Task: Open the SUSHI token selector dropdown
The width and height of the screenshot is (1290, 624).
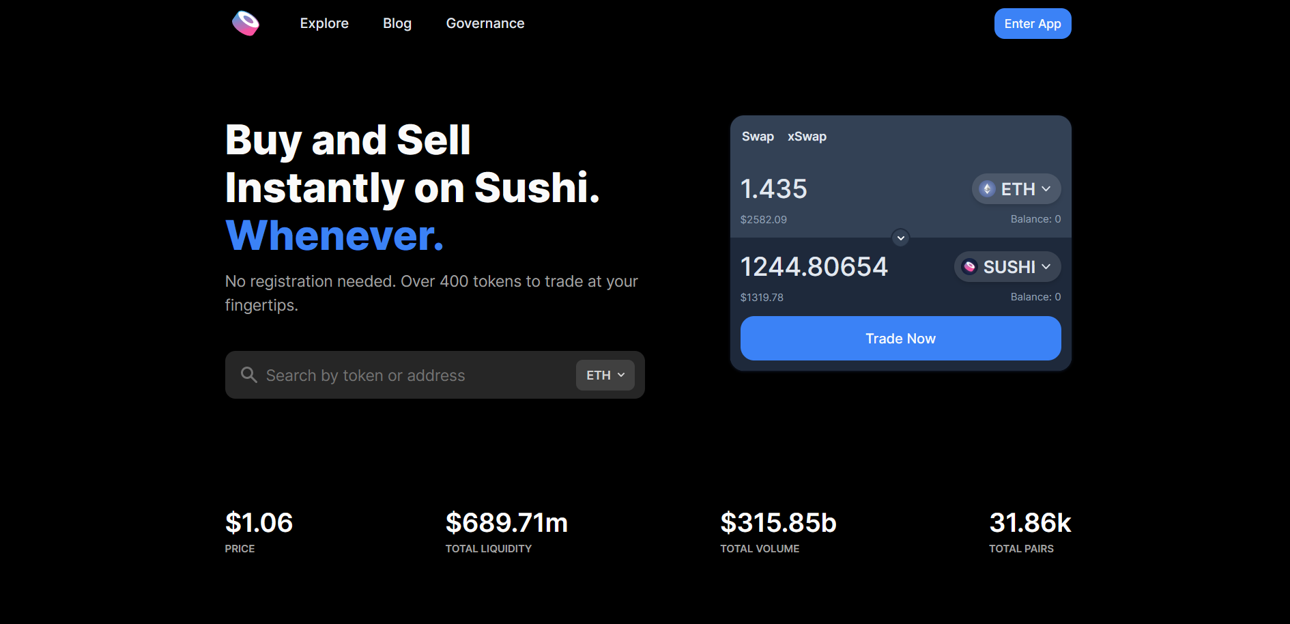Action: (x=1007, y=267)
